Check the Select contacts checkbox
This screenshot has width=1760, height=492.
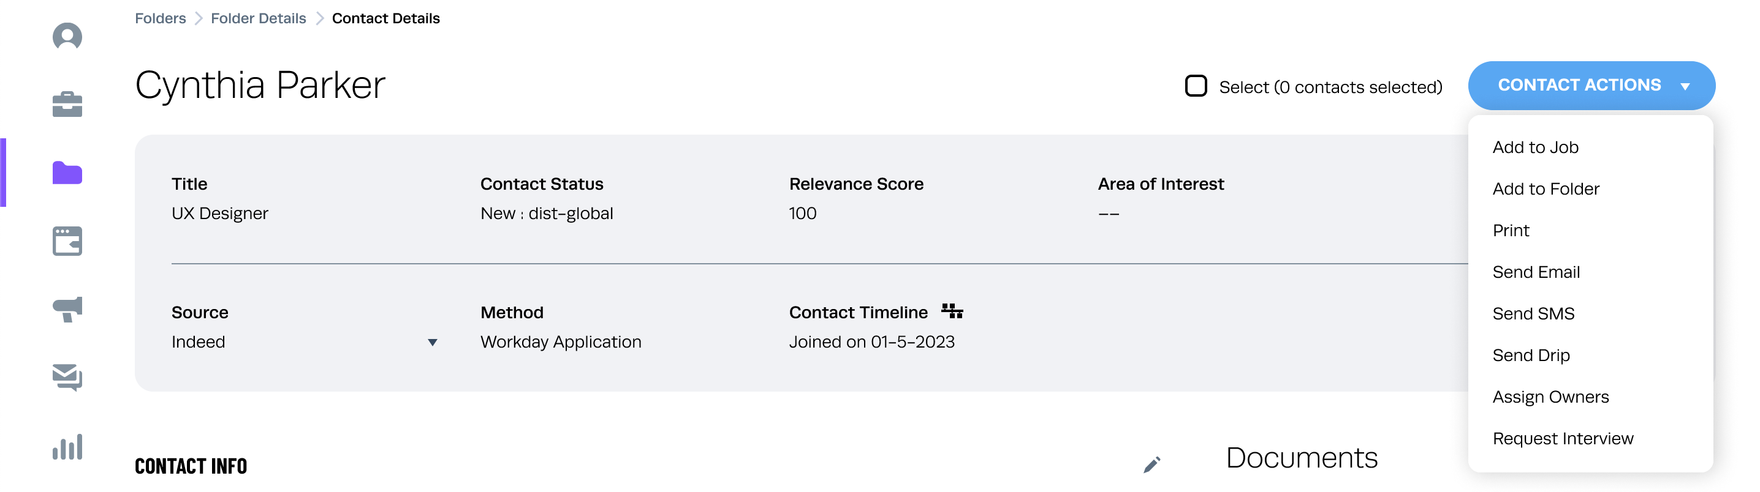1196,86
